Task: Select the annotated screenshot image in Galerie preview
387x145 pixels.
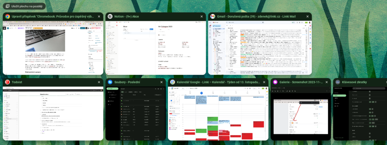Action: [x=300, y=117]
